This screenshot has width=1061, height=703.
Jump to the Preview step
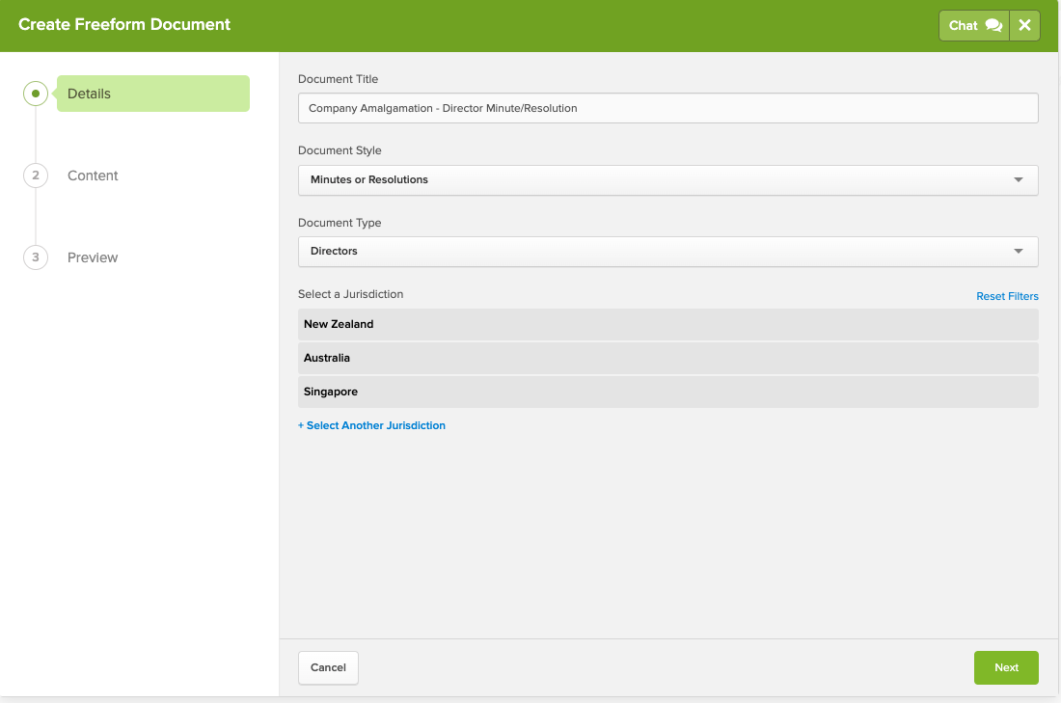click(93, 257)
